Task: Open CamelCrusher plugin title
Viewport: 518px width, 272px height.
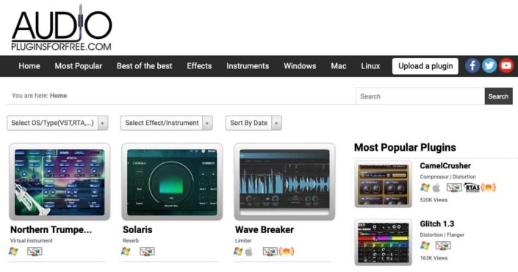Action: pos(445,165)
